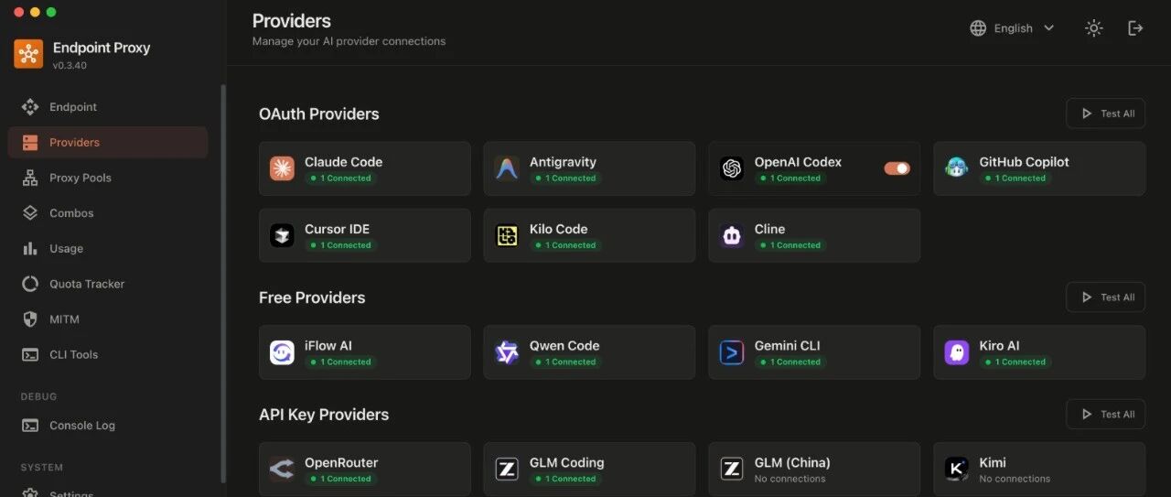Click the OpenRouter logo icon
Screen dimensions: 1171x497
[x=282, y=470]
